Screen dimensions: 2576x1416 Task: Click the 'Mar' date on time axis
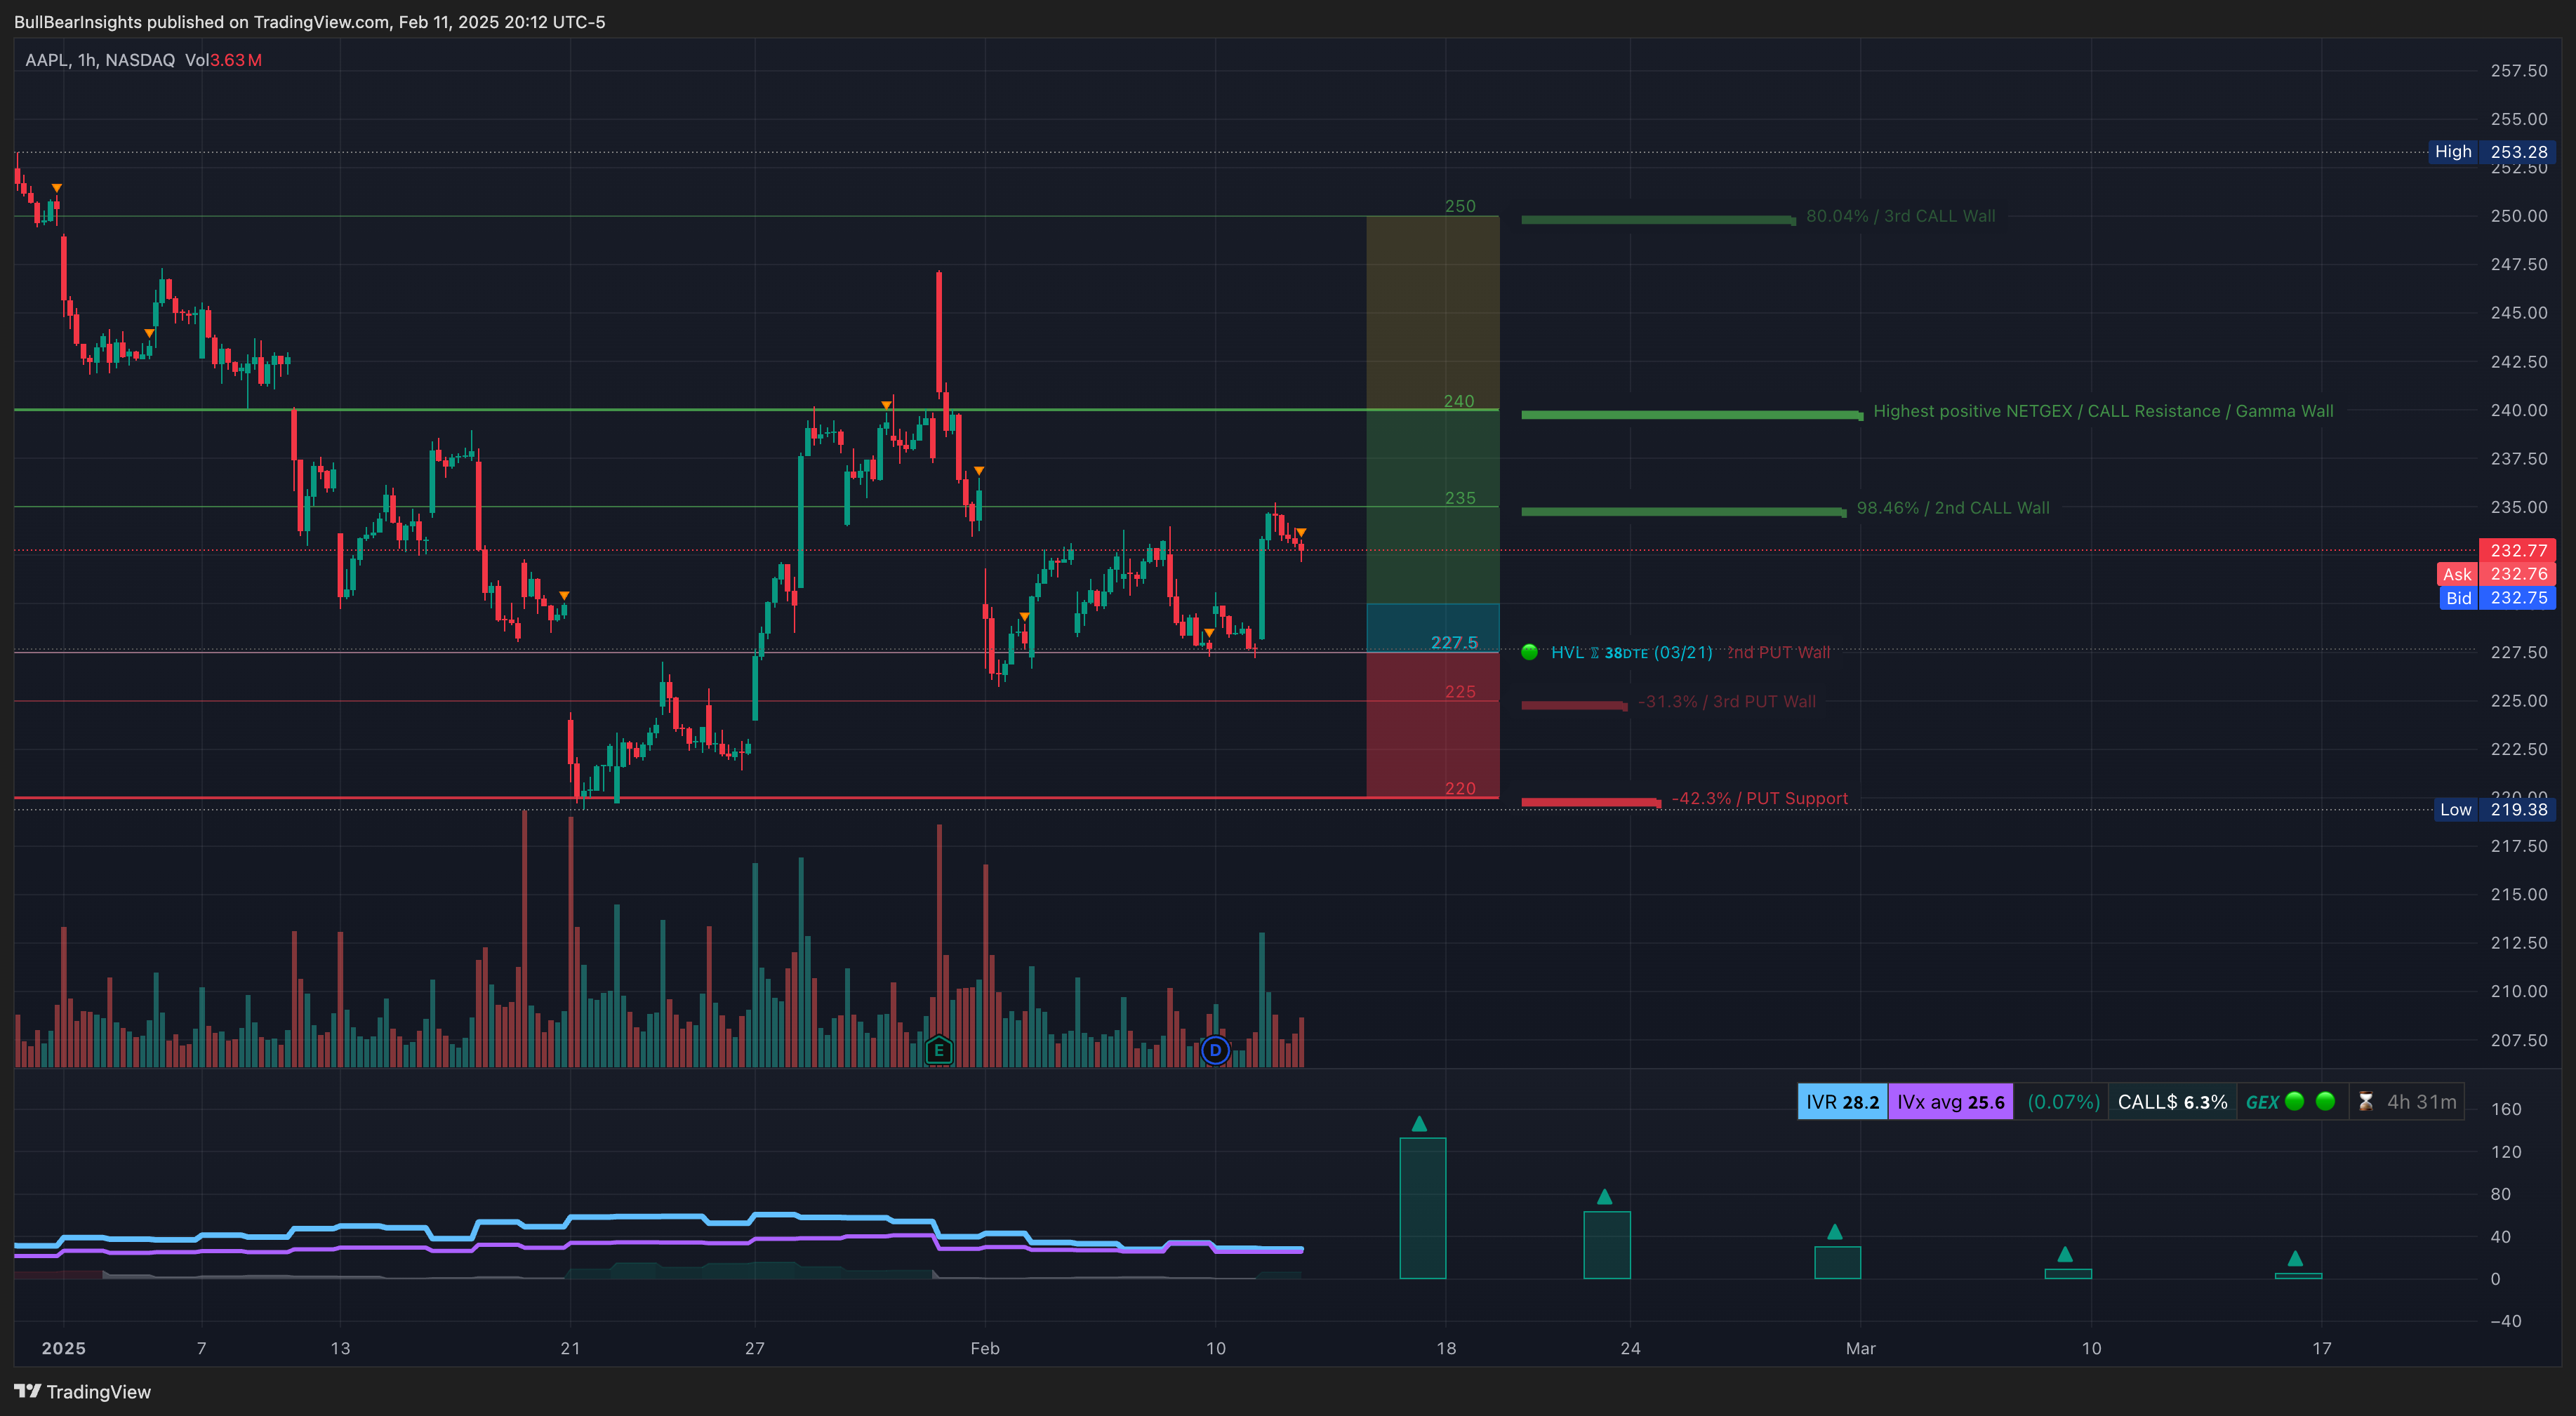click(1860, 1348)
